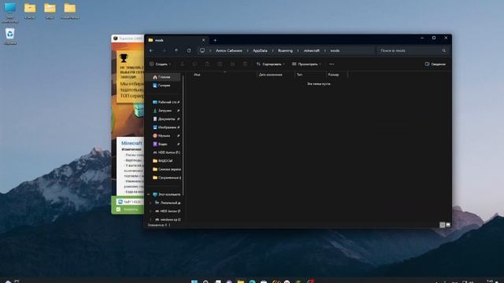Focus the search in mods field

click(x=413, y=50)
